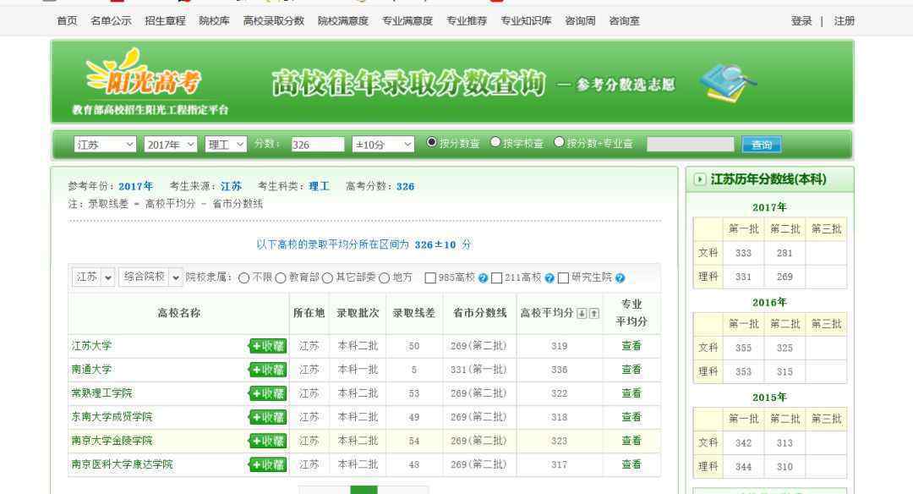Open 常熟理工学院 school link
The image size is (913, 494).
pyautogui.click(x=102, y=394)
